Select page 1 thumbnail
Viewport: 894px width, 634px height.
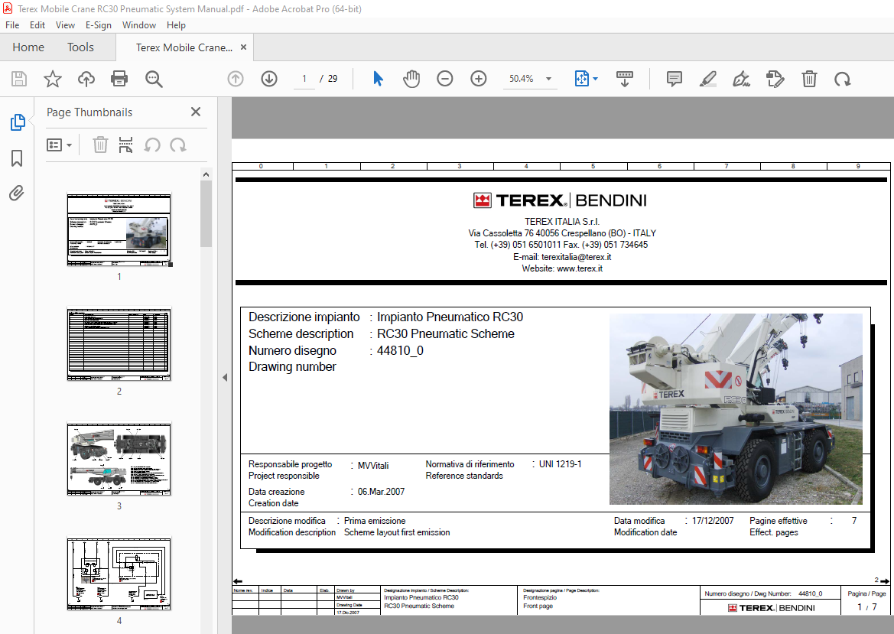click(x=119, y=229)
